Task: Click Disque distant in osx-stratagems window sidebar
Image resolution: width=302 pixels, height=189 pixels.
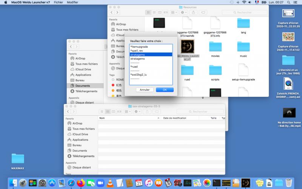Action: 82,167
